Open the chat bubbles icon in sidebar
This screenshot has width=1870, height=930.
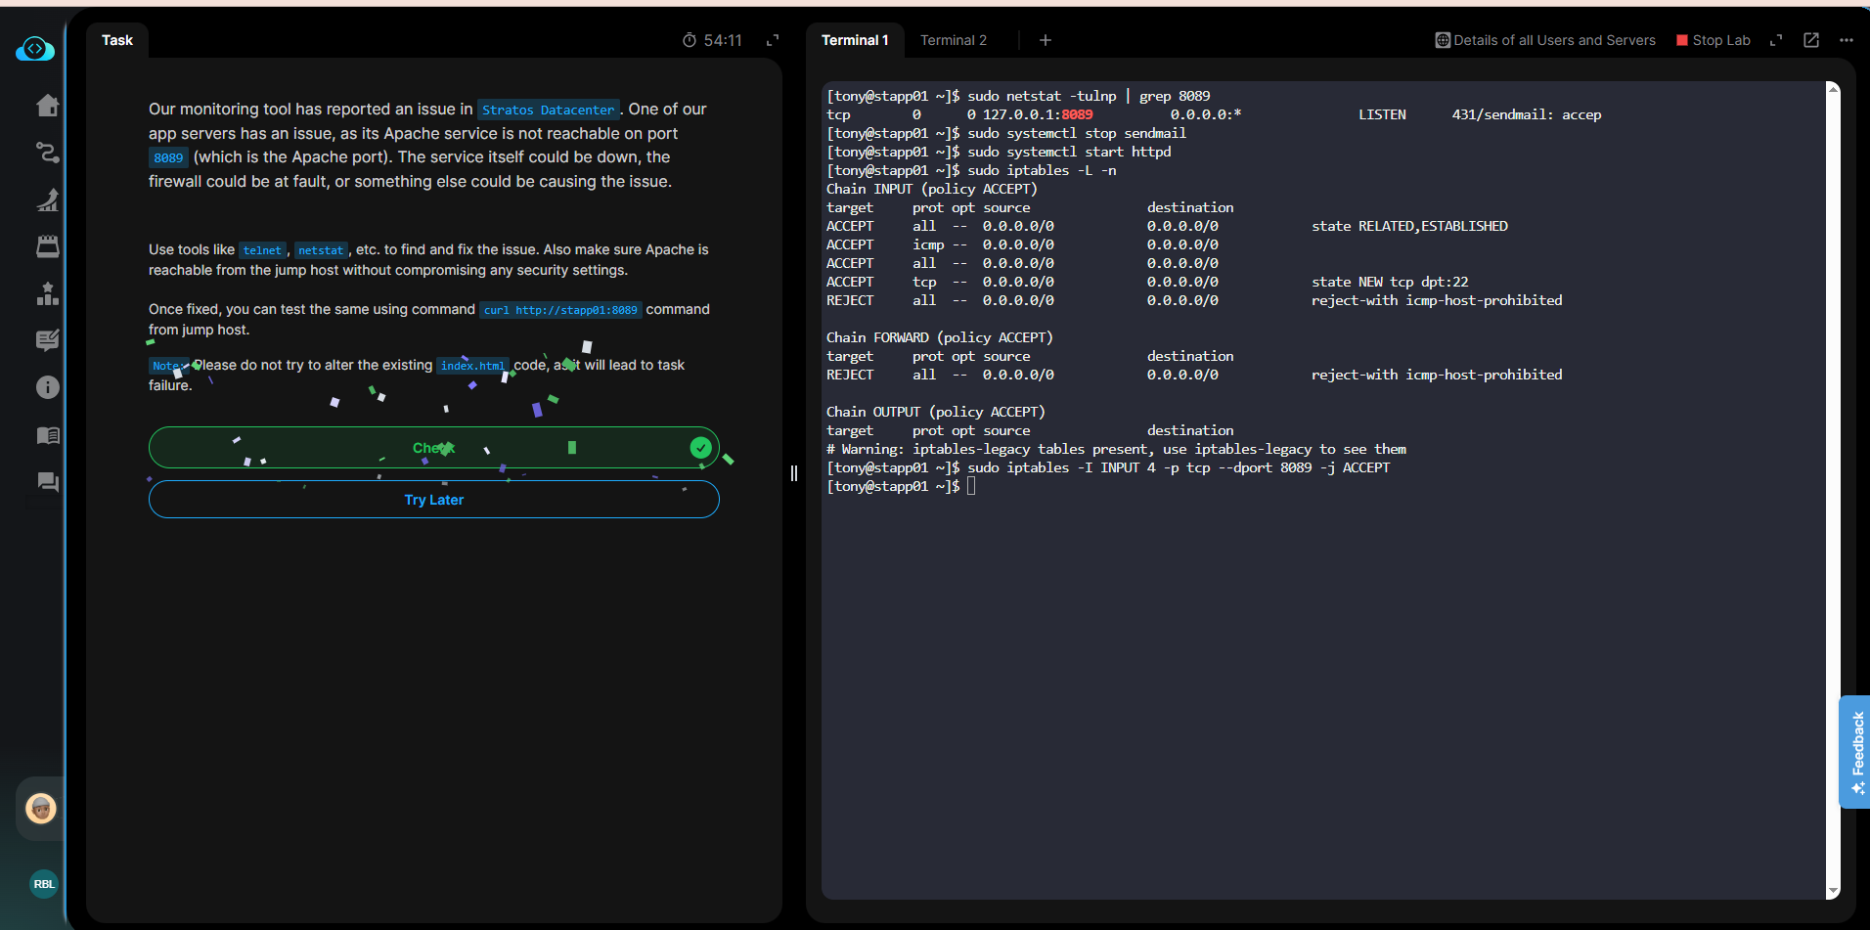[x=47, y=482]
